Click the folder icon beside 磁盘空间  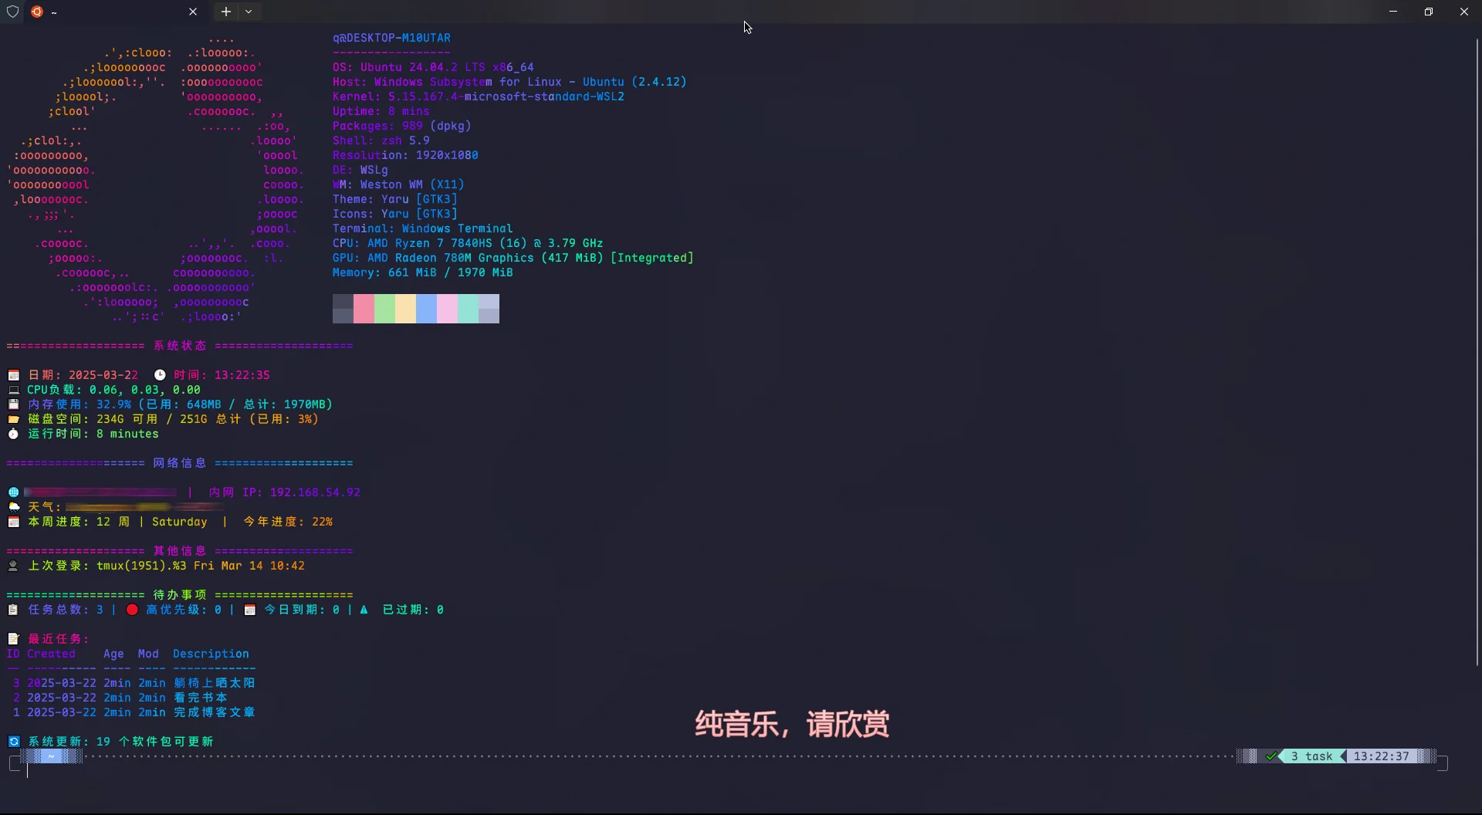click(14, 419)
